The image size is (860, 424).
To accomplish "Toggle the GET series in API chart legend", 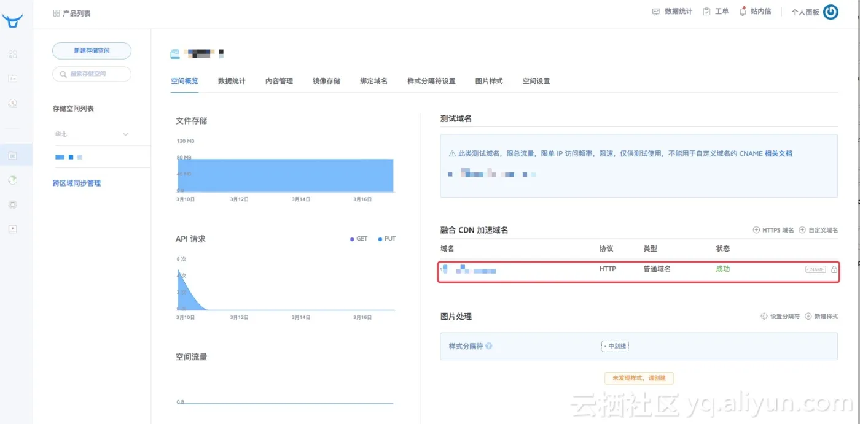I will click(x=358, y=239).
